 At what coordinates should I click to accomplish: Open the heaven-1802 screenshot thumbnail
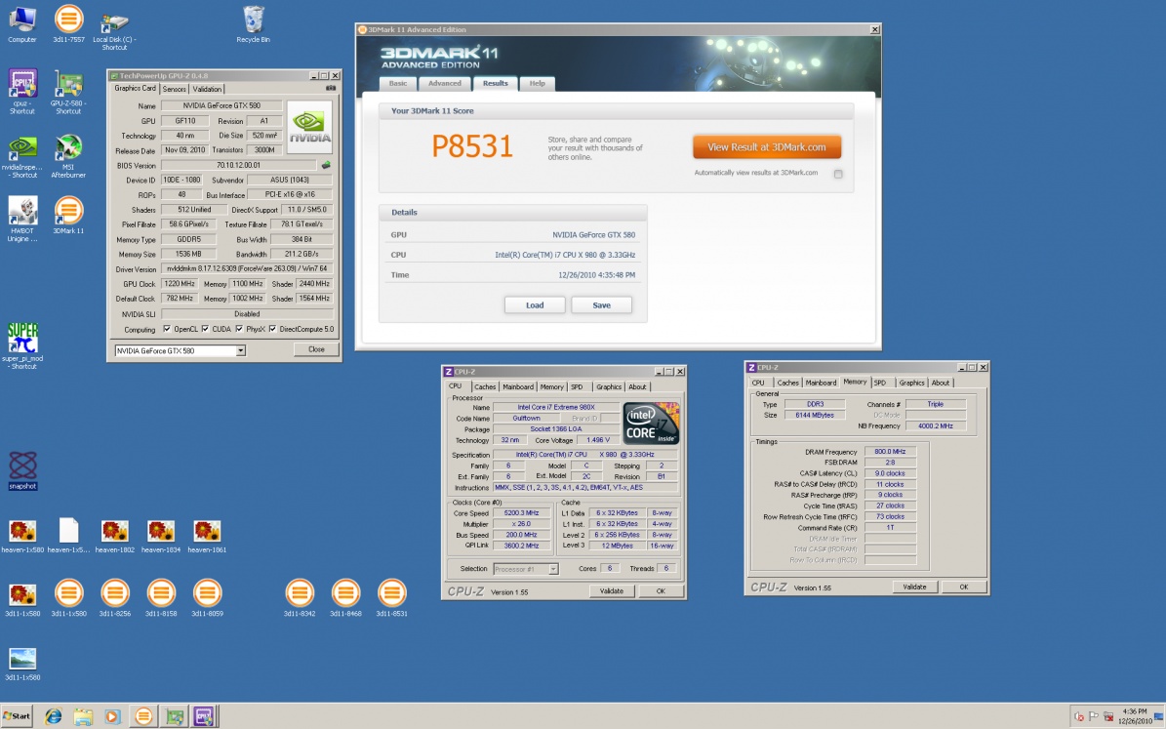pyautogui.click(x=114, y=531)
